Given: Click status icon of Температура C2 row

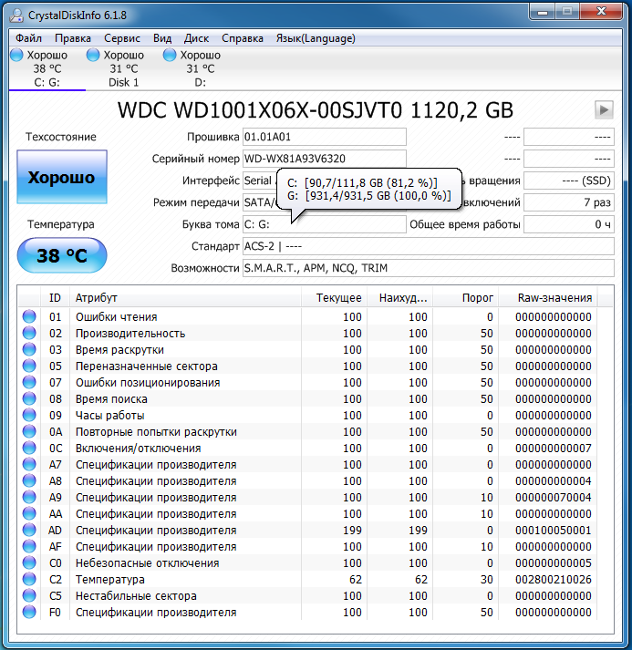Looking at the screenshot, I should [29, 579].
